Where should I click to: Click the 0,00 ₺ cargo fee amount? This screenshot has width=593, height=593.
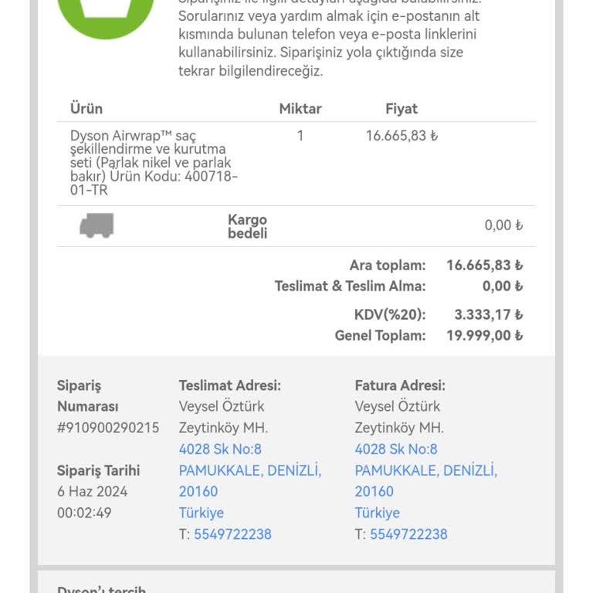coord(503,225)
